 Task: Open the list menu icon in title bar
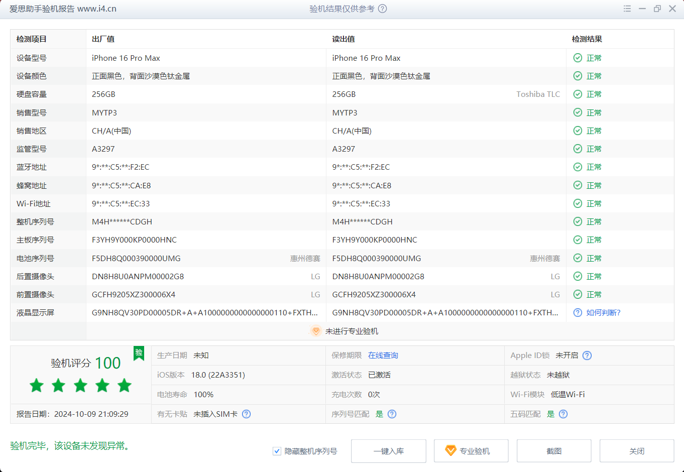[627, 9]
